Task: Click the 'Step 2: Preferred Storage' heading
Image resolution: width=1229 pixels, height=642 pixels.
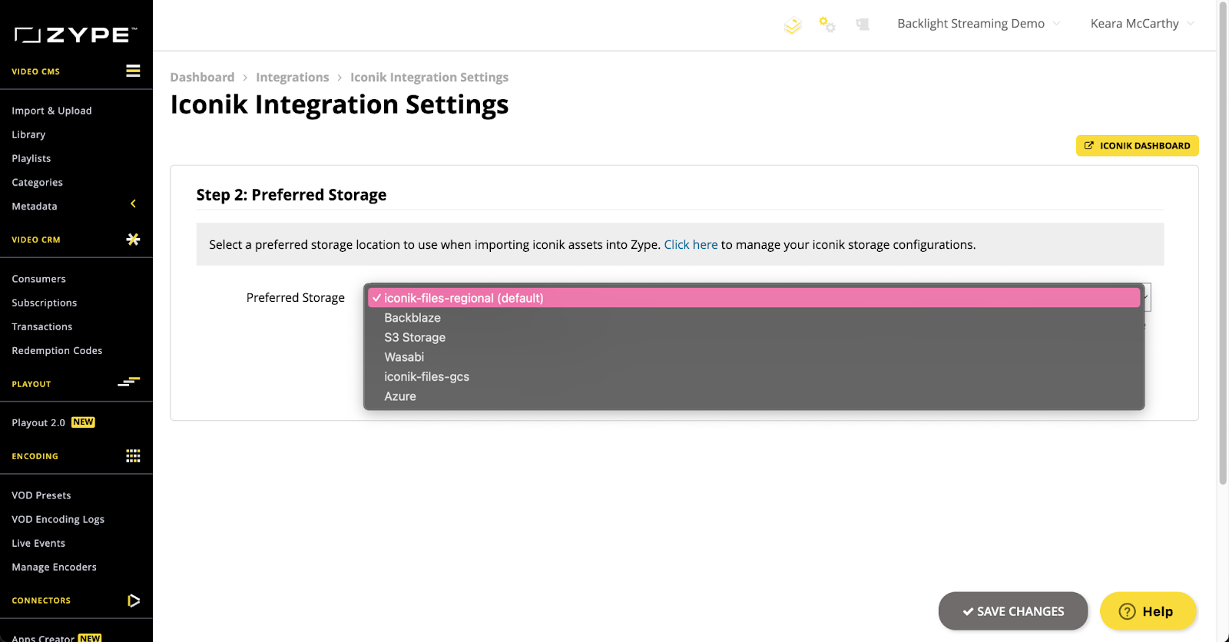Action: click(x=291, y=195)
